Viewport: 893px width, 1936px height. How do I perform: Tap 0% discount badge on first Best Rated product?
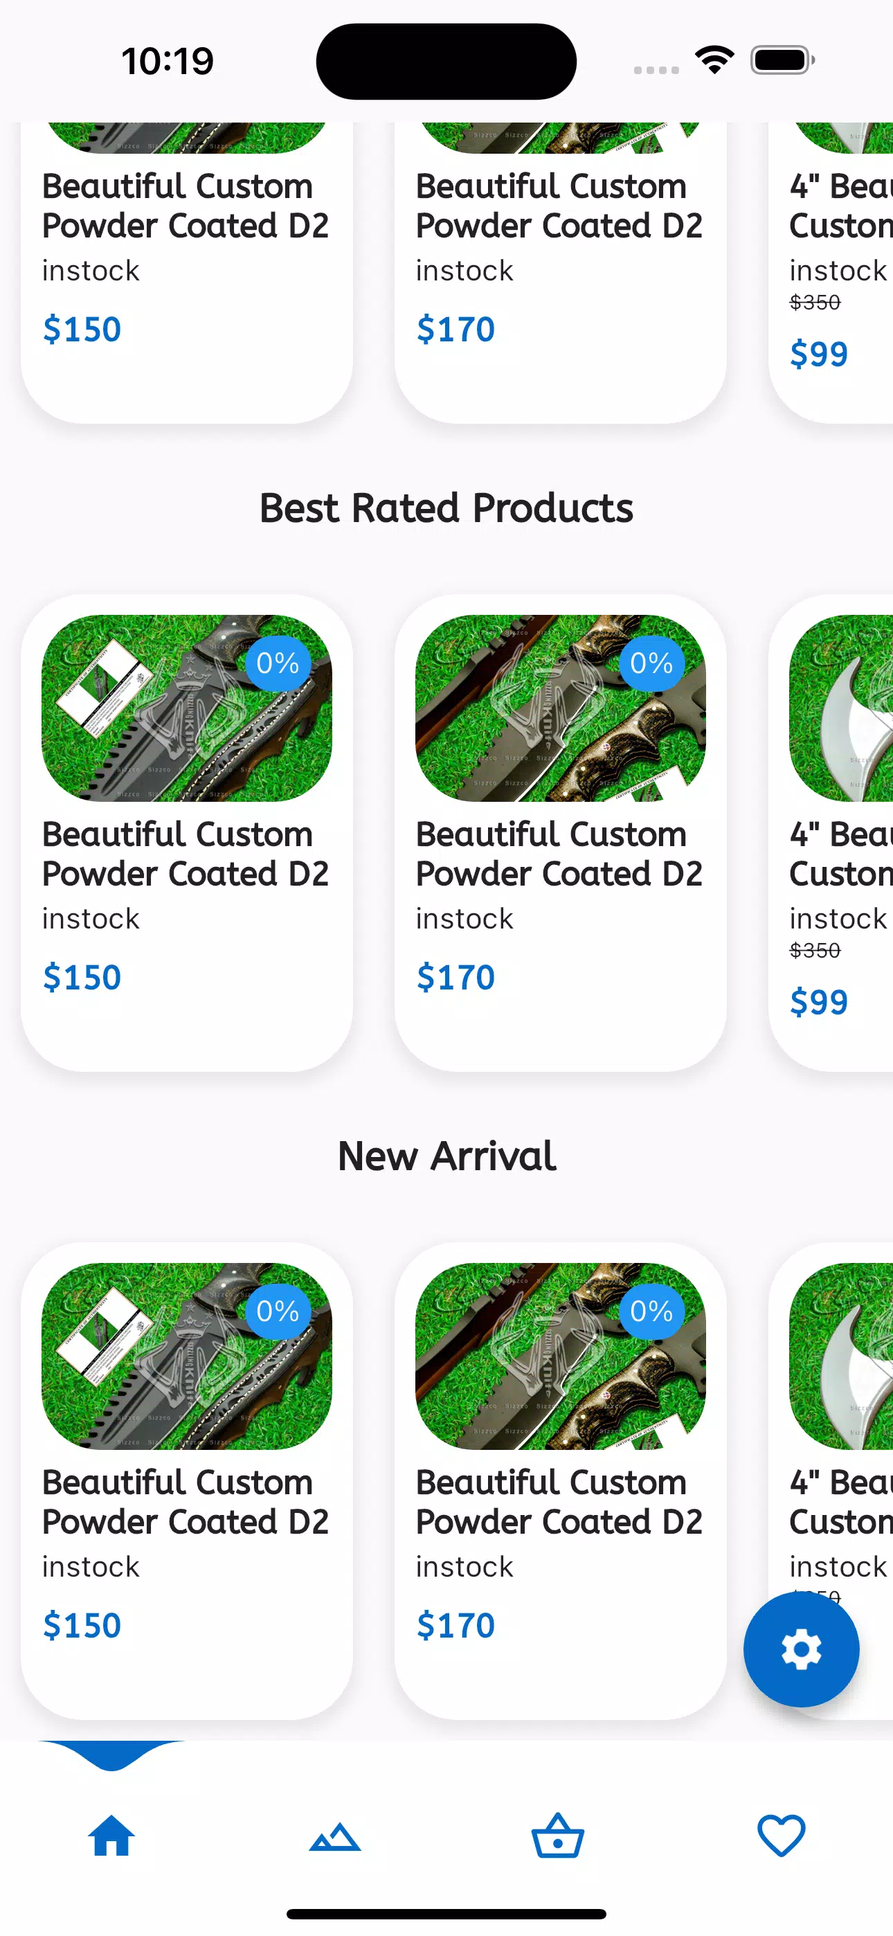click(278, 663)
